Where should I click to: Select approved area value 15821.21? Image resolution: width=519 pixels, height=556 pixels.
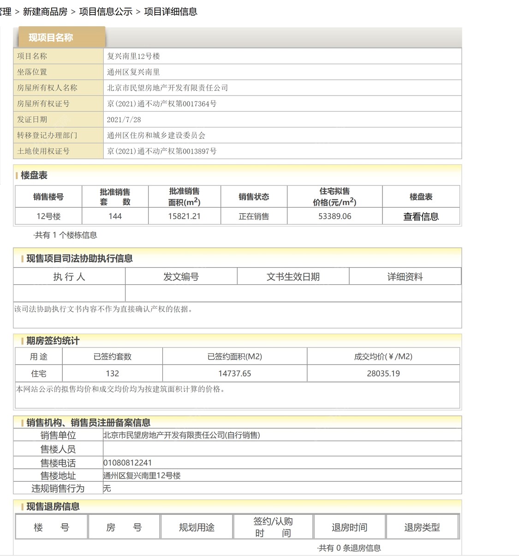[x=184, y=216]
